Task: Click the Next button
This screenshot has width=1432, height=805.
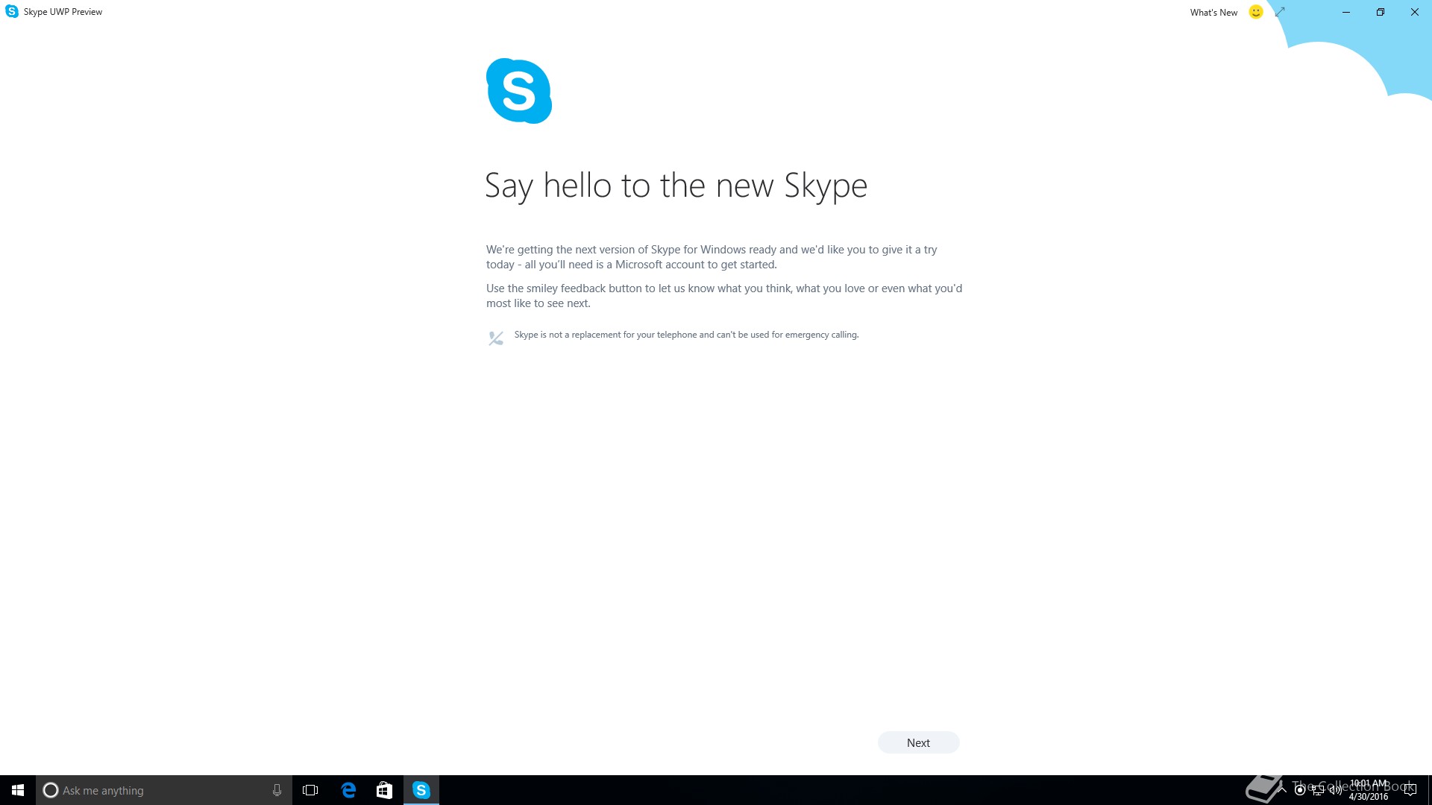Action: pos(918,742)
